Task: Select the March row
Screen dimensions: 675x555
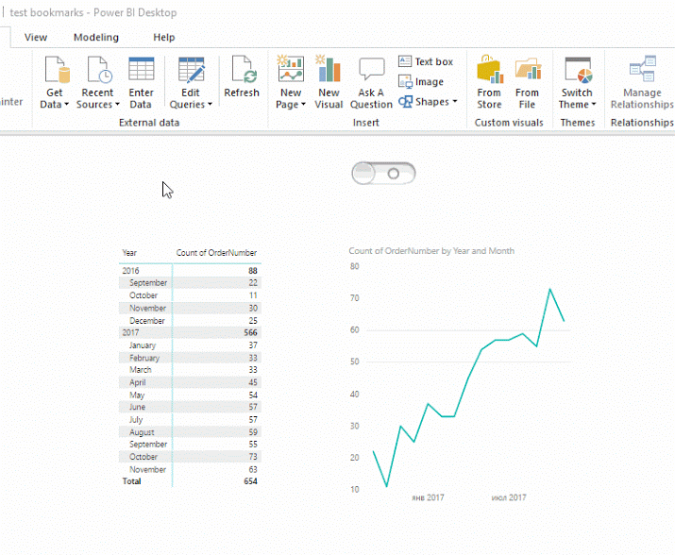Action: coord(190,370)
